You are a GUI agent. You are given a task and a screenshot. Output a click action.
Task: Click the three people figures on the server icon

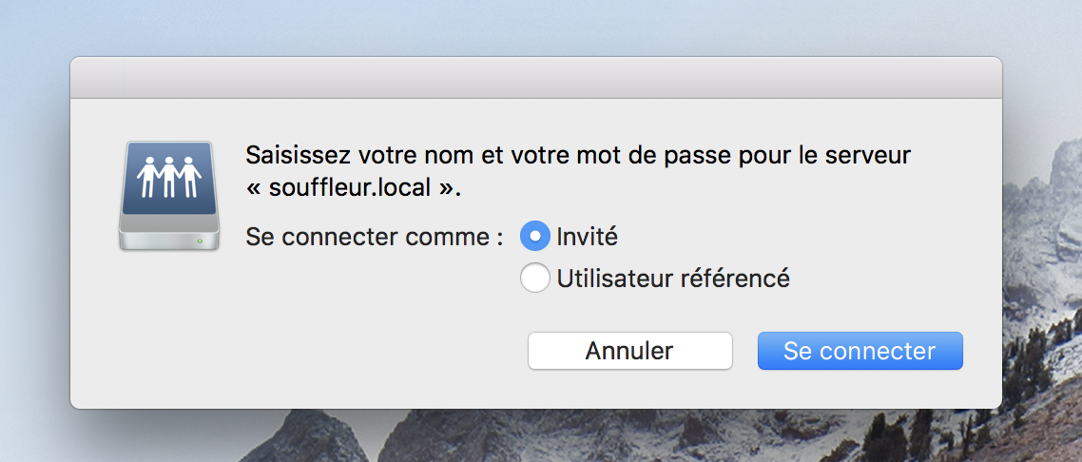169,177
